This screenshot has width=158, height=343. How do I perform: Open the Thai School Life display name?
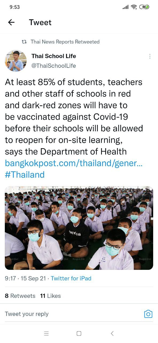pyautogui.click(x=54, y=56)
